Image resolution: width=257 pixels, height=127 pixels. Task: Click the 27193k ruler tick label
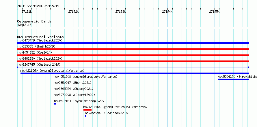120,12
